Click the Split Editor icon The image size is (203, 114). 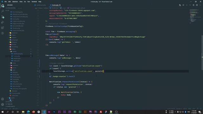[197, 5]
